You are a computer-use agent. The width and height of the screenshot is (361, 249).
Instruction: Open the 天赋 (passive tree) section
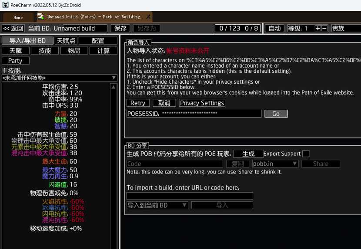pos(15,51)
